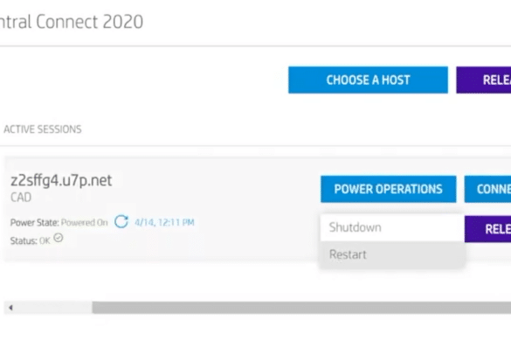Open the z2sffg4.u7p.net host name
Viewport: 511px width, 341px height.
coord(61,180)
